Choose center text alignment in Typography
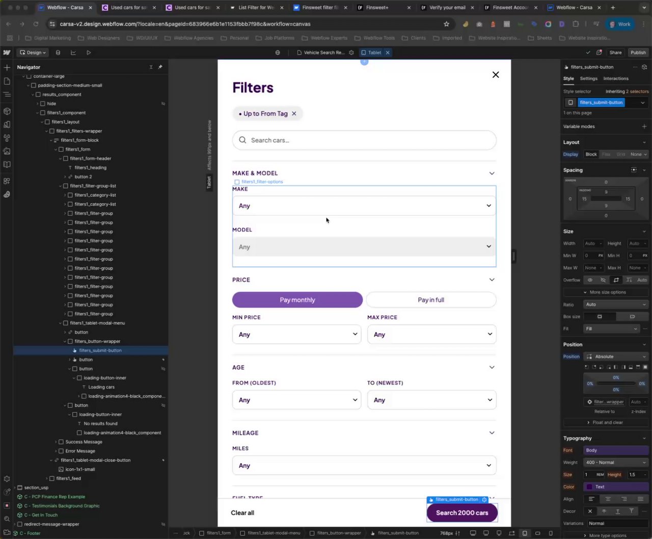Image resolution: width=652 pixels, height=539 pixels. click(x=608, y=499)
